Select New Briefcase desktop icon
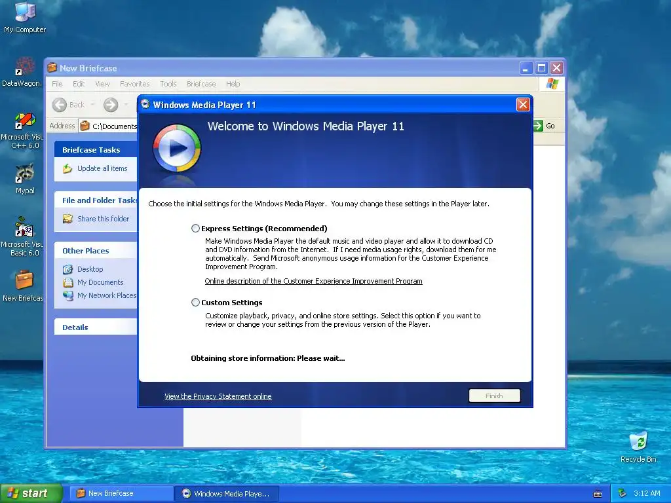671x503 pixels. (23, 286)
